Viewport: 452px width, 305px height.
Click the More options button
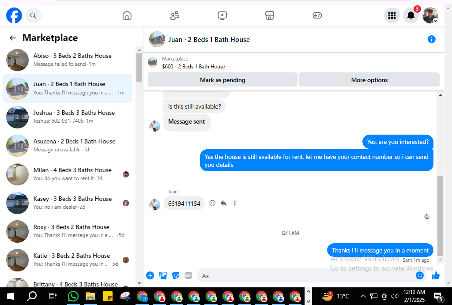(369, 80)
